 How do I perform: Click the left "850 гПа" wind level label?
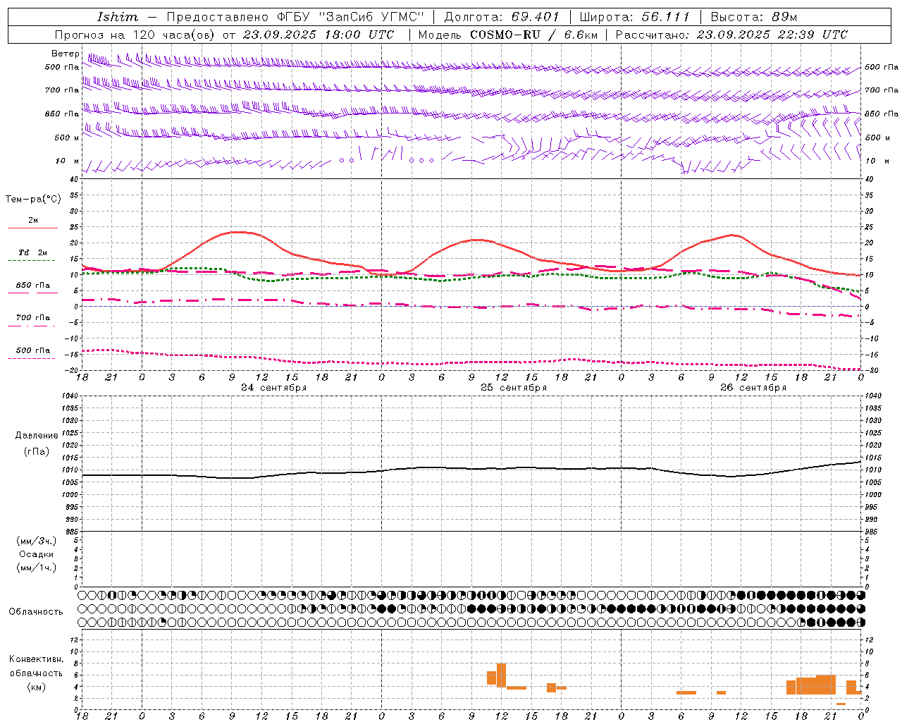pyautogui.click(x=62, y=114)
